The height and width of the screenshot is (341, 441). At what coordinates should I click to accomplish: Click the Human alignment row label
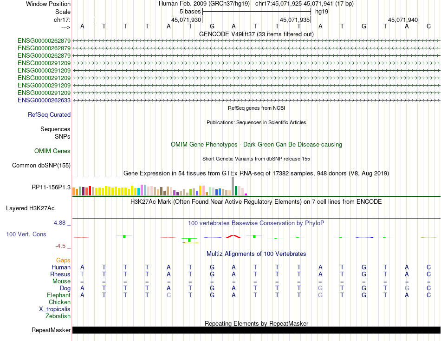pos(61,267)
